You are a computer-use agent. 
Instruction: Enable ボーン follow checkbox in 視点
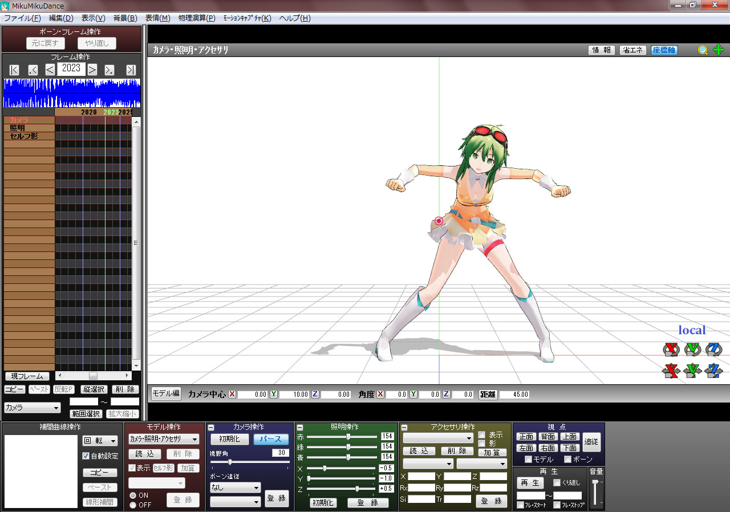coord(567,460)
